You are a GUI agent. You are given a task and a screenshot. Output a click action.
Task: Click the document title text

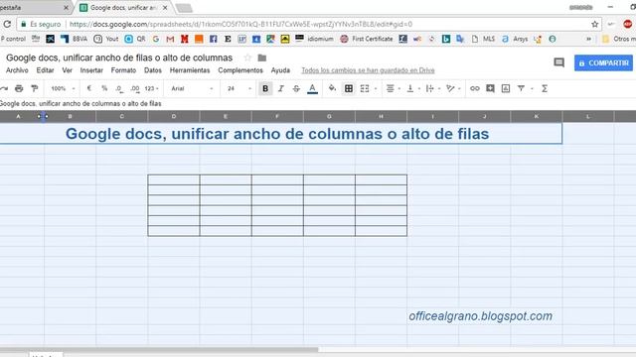point(119,58)
